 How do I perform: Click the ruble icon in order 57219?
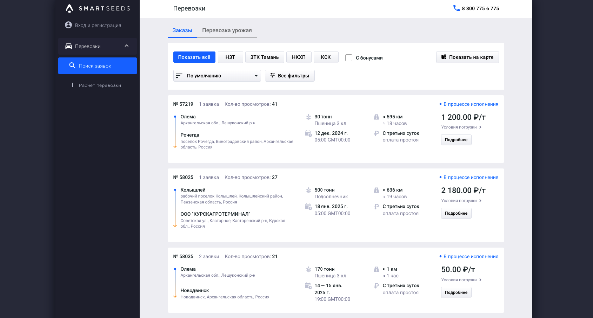click(x=376, y=133)
